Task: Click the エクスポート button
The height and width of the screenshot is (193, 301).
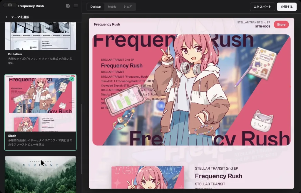Action: (x=262, y=7)
